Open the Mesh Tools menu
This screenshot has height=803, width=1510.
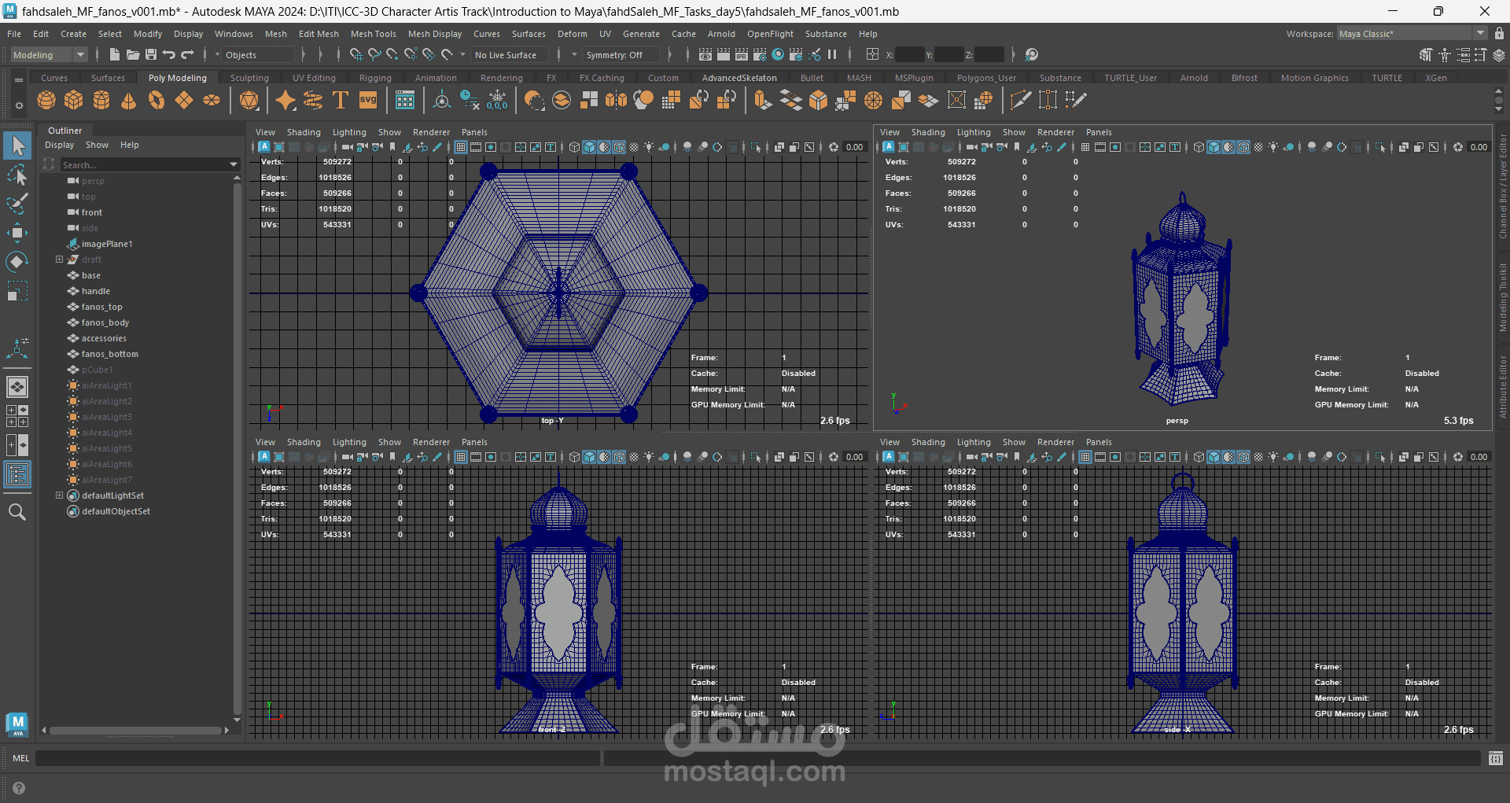tap(373, 34)
